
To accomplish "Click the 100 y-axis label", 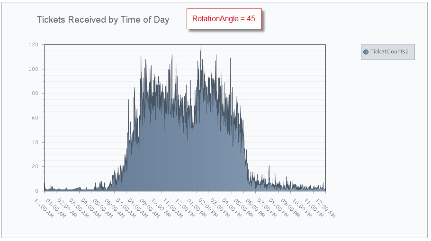I will (x=33, y=69).
